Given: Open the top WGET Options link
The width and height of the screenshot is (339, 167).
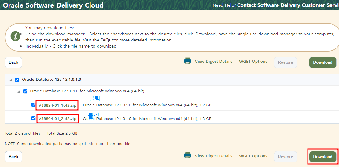Looking at the screenshot, I should pyautogui.click(x=253, y=62).
